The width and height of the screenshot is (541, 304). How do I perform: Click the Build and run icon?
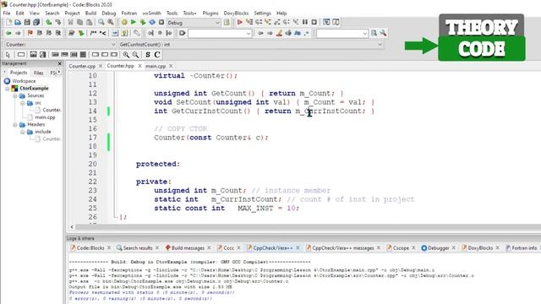[143, 23]
